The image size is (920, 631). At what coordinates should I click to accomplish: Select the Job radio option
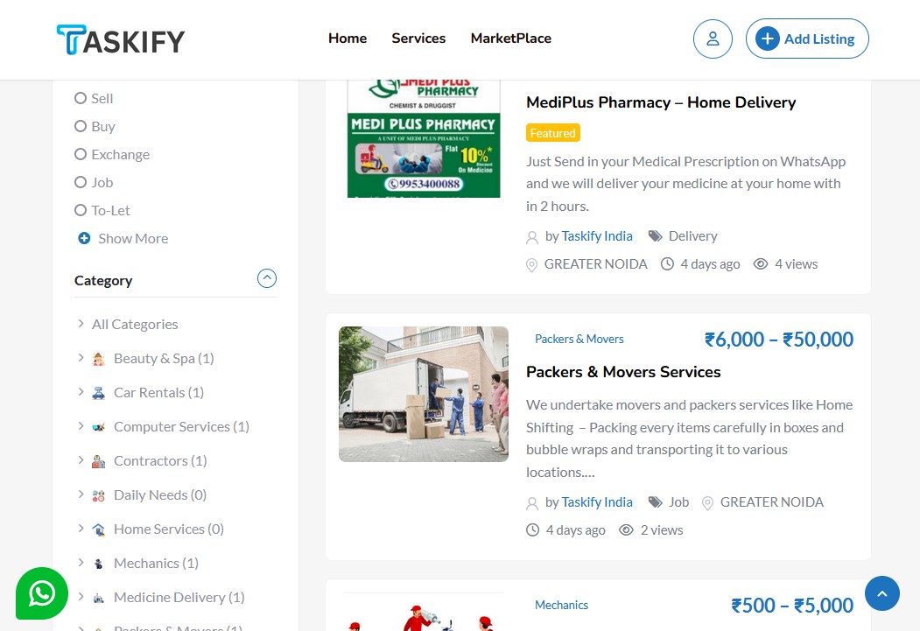81,182
